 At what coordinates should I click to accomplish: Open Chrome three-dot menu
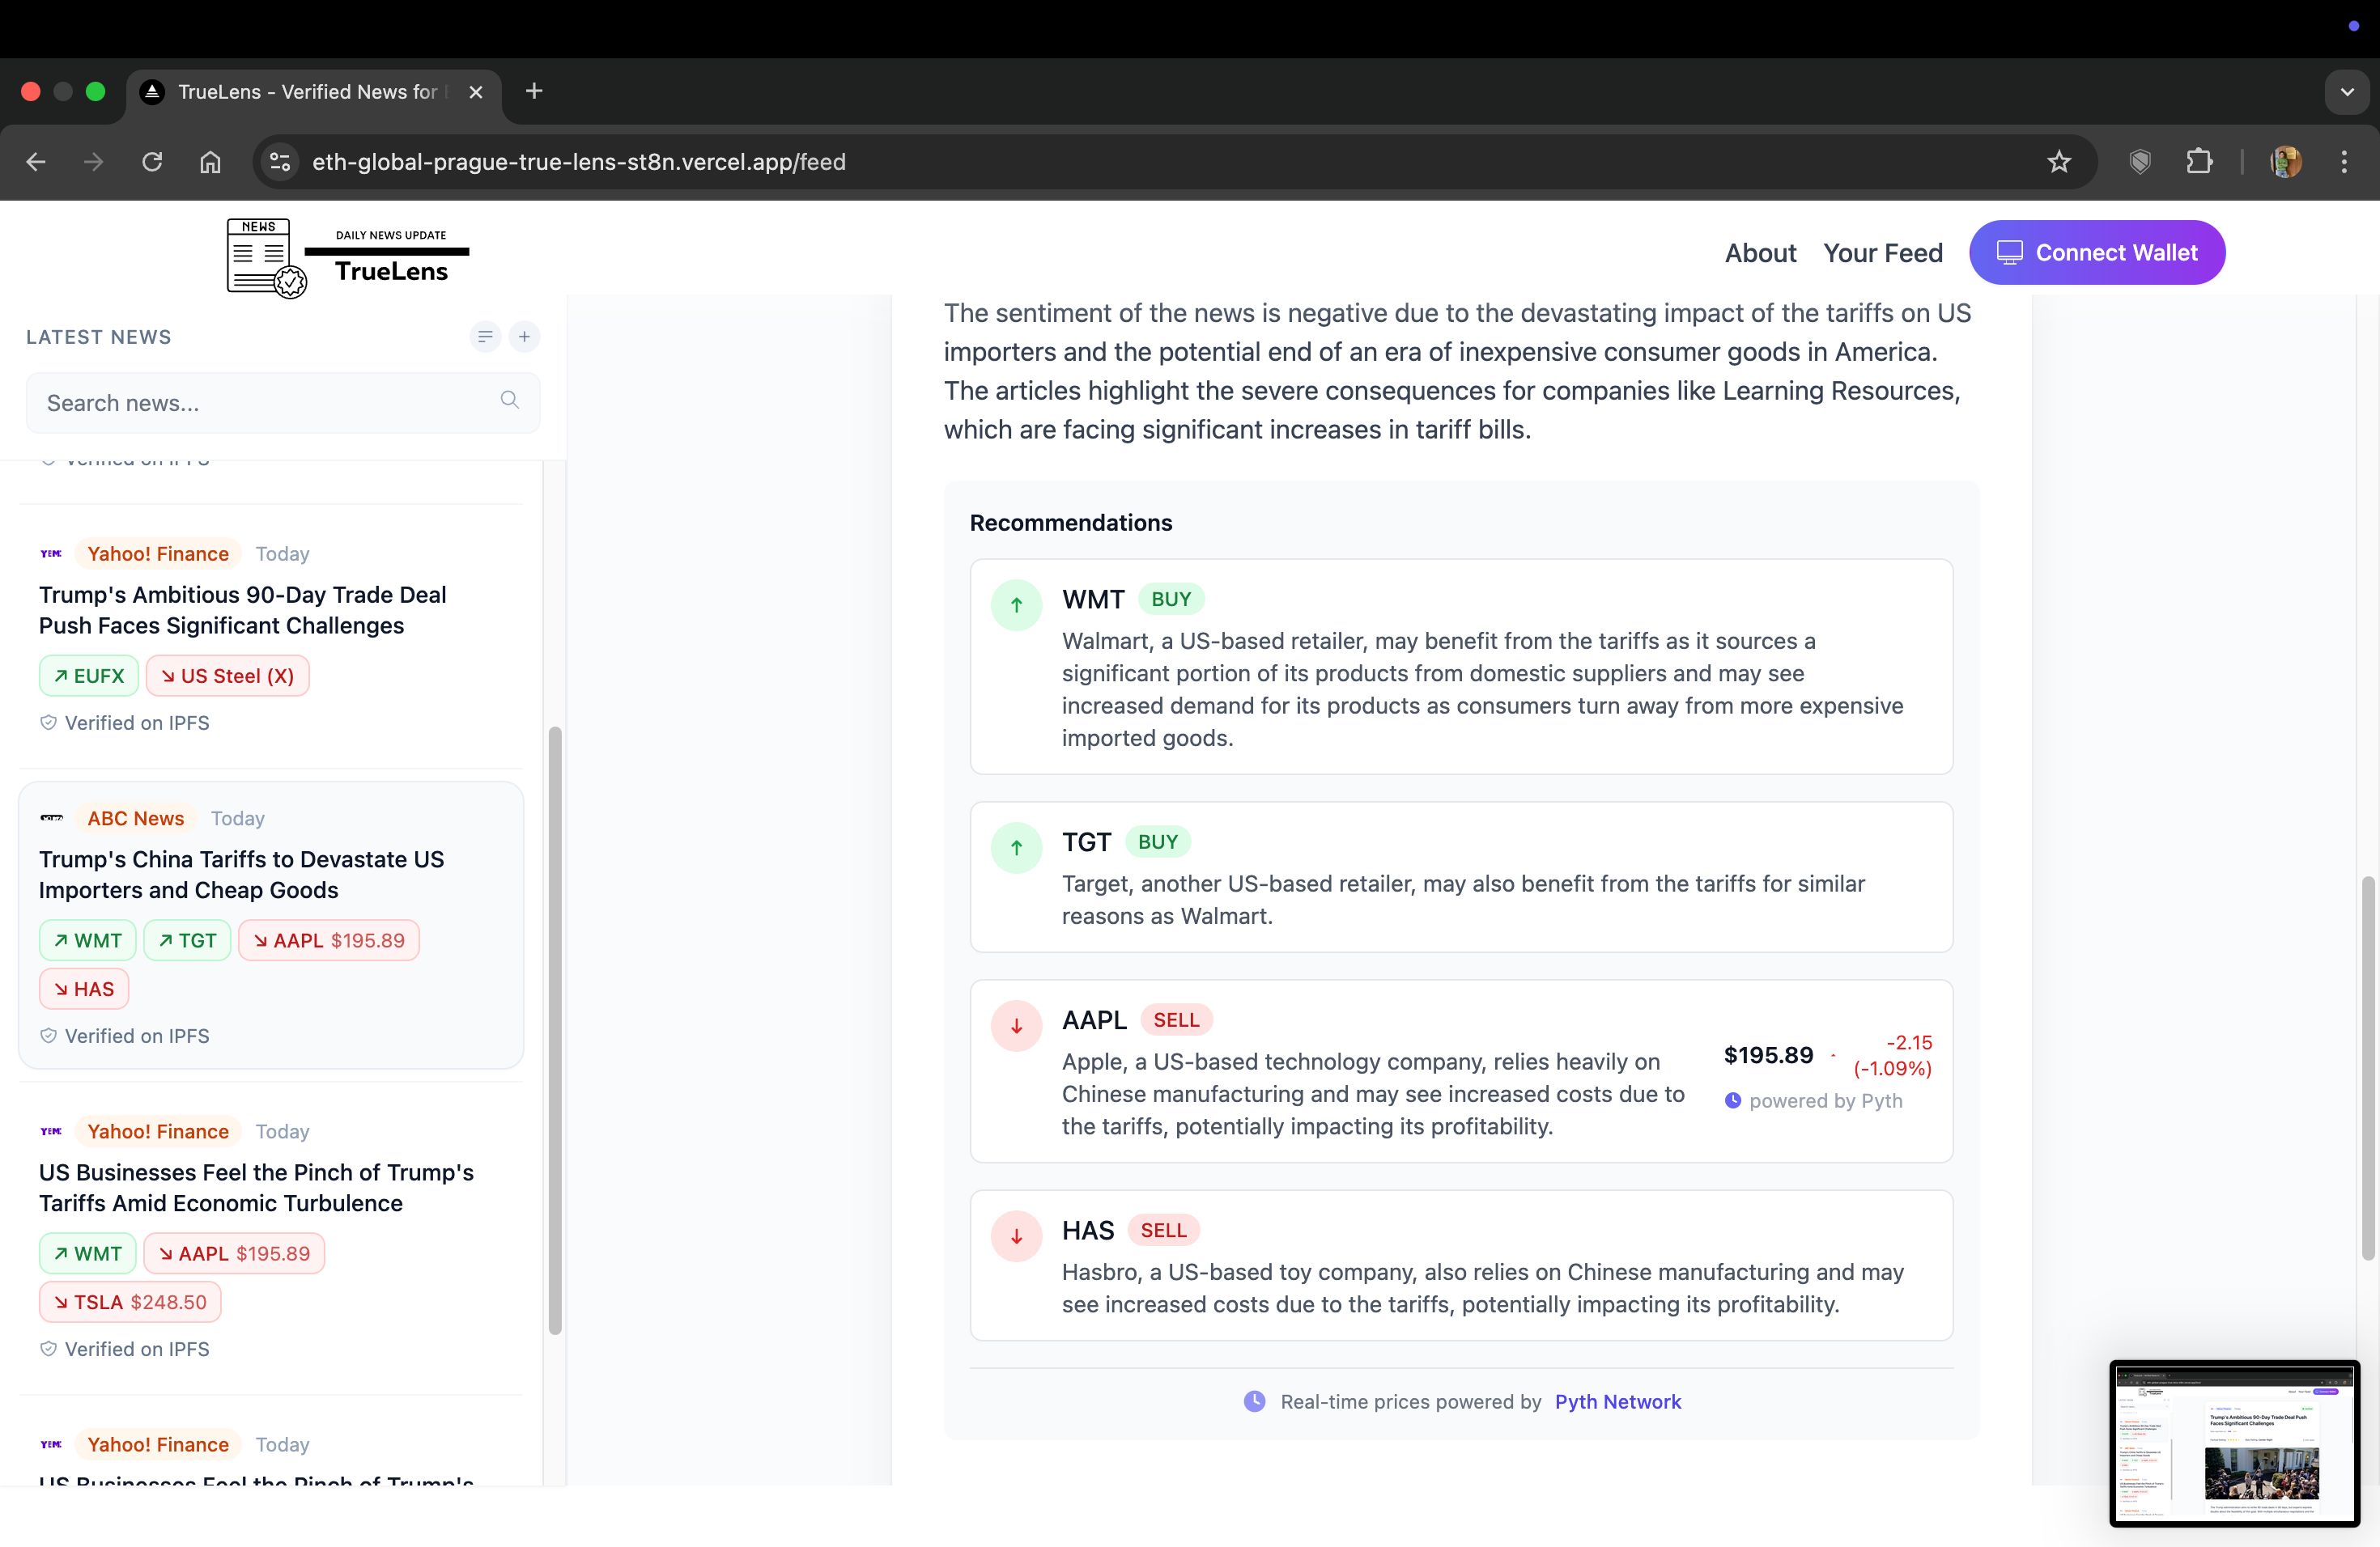[2344, 162]
